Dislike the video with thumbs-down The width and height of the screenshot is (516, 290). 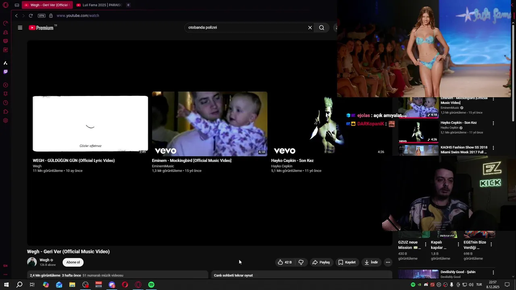[301, 262]
